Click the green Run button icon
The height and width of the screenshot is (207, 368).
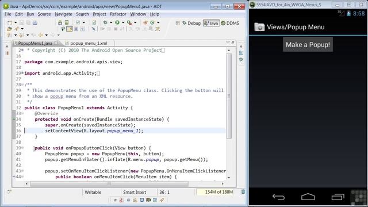click(117, 22)
